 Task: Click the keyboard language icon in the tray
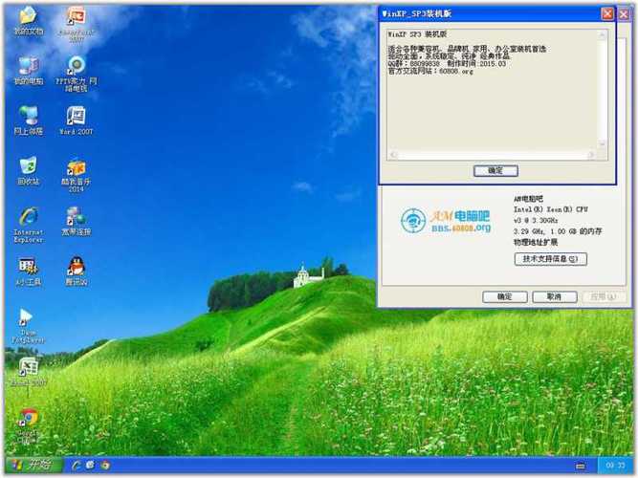pos(581,466)
